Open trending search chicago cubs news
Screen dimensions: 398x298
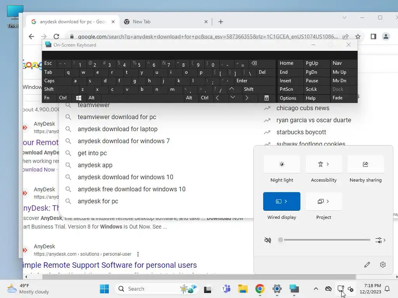[302, 108]
